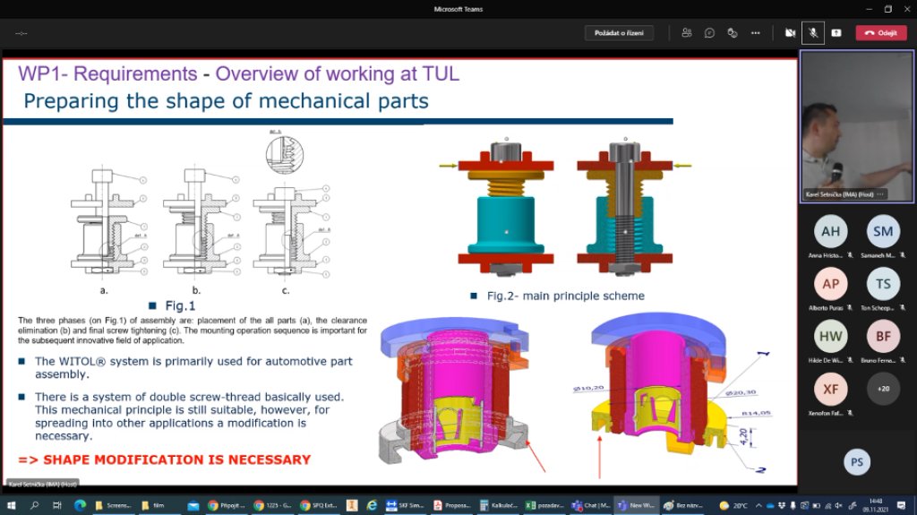Open More actions three-dot menu
The height and width of the screenshot is (515, 917).
[x=756, y=32]
